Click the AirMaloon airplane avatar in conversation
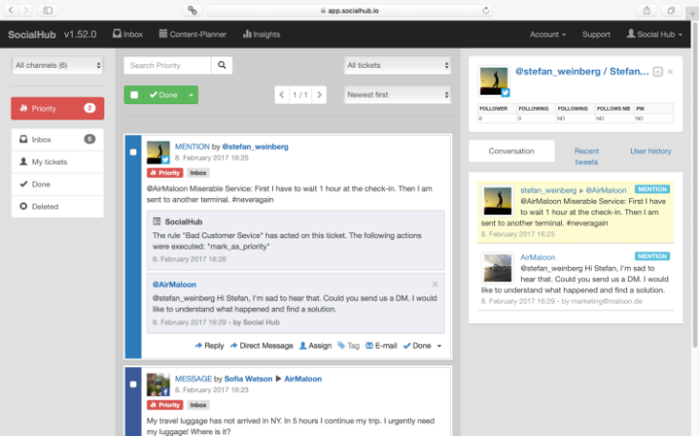 coord(498,268)
